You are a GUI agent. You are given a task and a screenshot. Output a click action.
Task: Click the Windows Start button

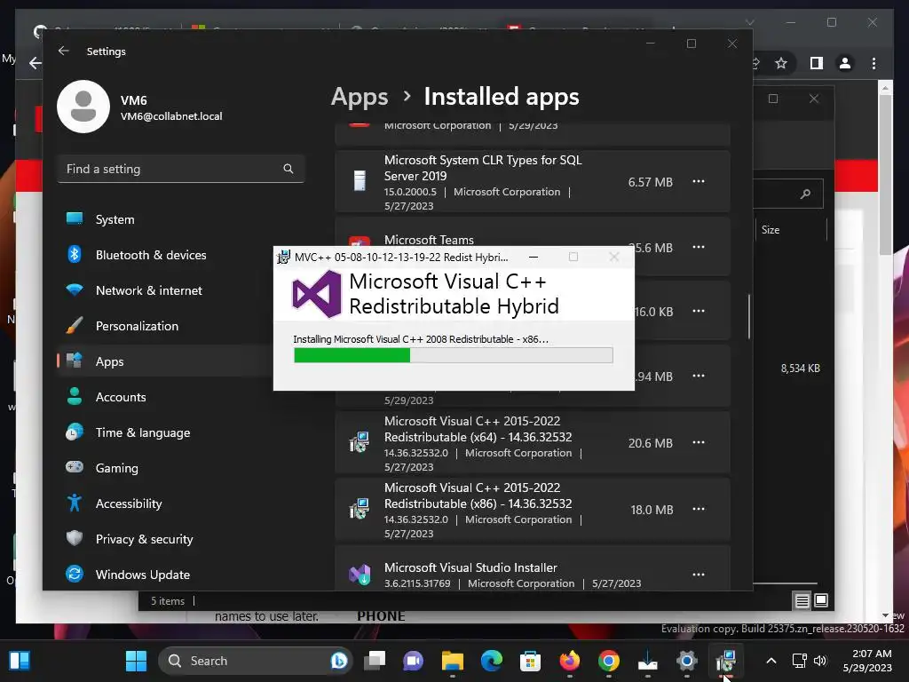[x=136, y=661]
